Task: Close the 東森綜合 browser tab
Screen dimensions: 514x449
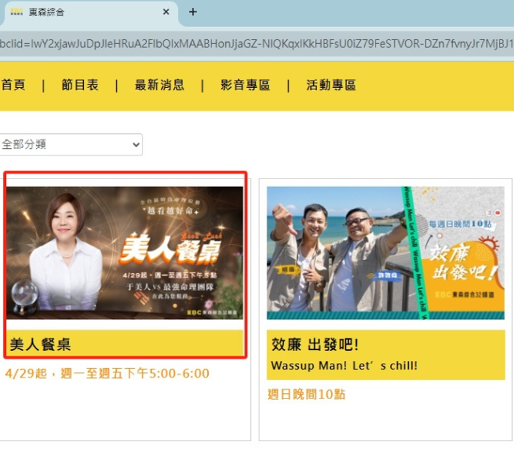Action: [166, 12]
